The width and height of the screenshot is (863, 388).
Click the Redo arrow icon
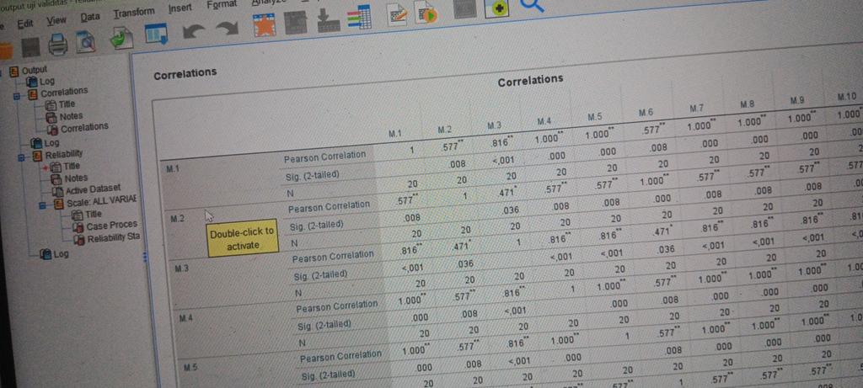[228, 30]
